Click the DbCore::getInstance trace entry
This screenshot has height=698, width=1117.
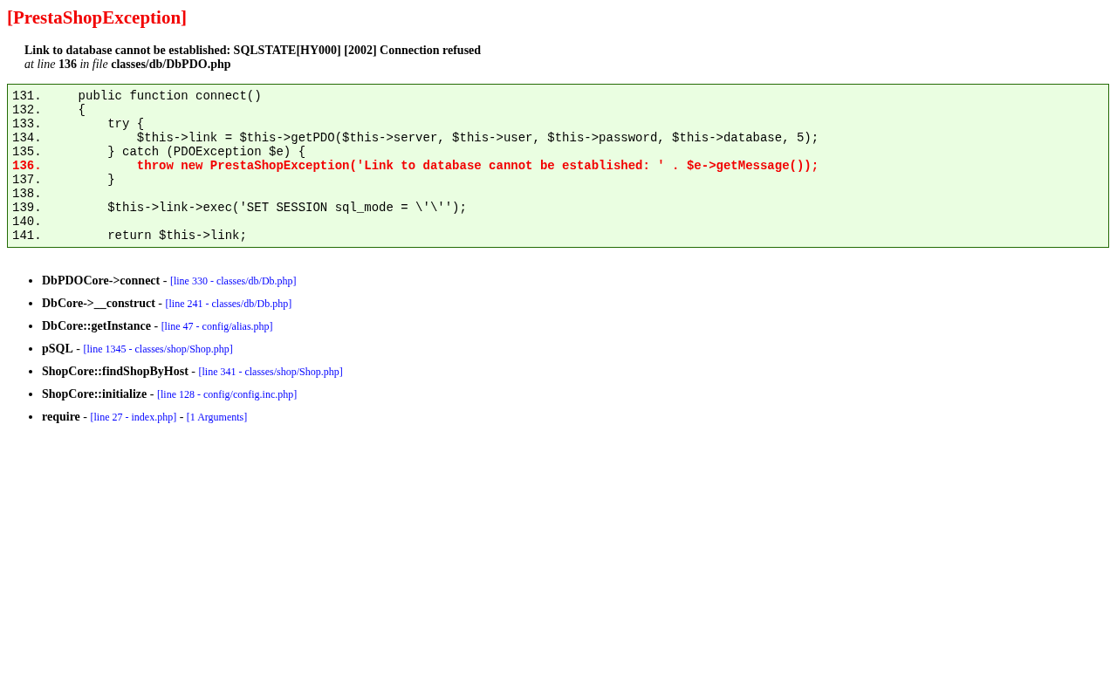click(x=96, y=326)
